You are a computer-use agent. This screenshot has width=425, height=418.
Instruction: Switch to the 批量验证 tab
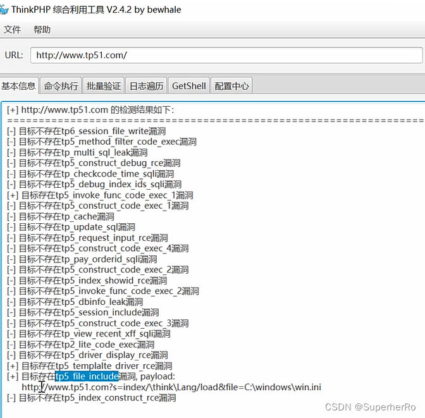tap(104, 86)
